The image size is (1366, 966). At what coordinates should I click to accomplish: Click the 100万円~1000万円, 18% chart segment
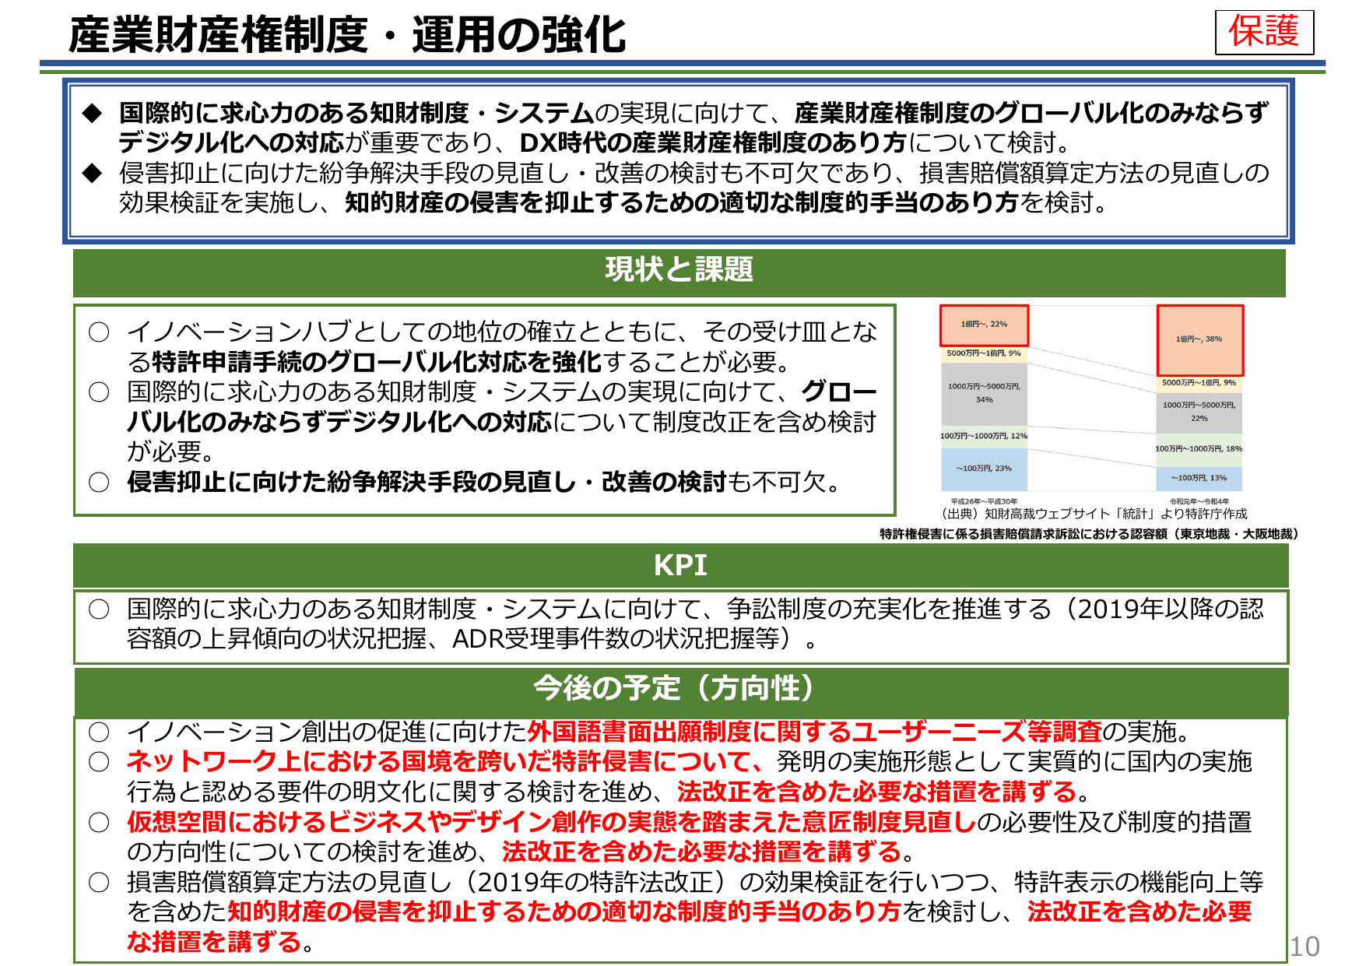pos(1199,448)
